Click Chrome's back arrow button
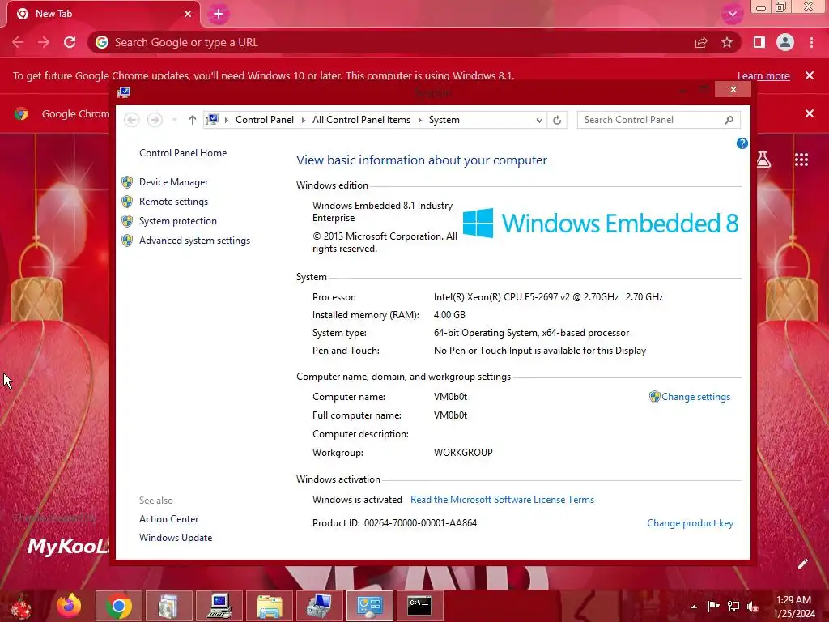The height and width of the screenshot is (622, 829). (x=18, y=42)
